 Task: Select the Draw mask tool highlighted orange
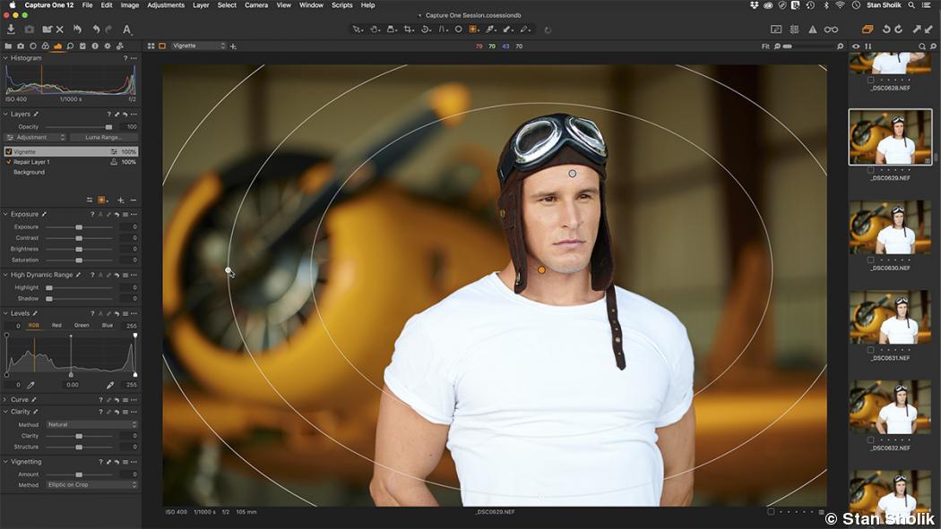pos(473,29)
